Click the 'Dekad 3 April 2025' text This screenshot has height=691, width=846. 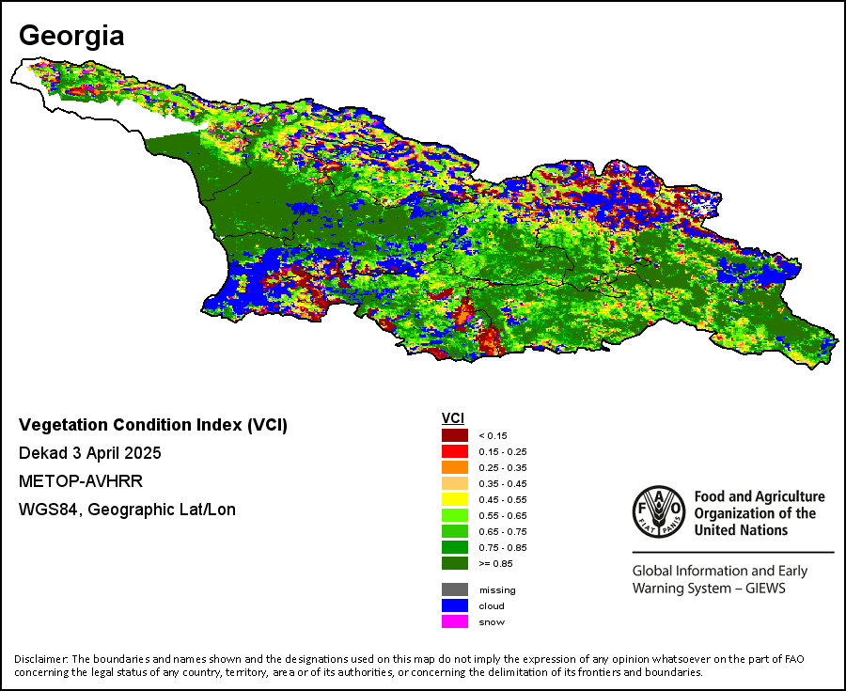pyautogui.click(x=89, y=452)
